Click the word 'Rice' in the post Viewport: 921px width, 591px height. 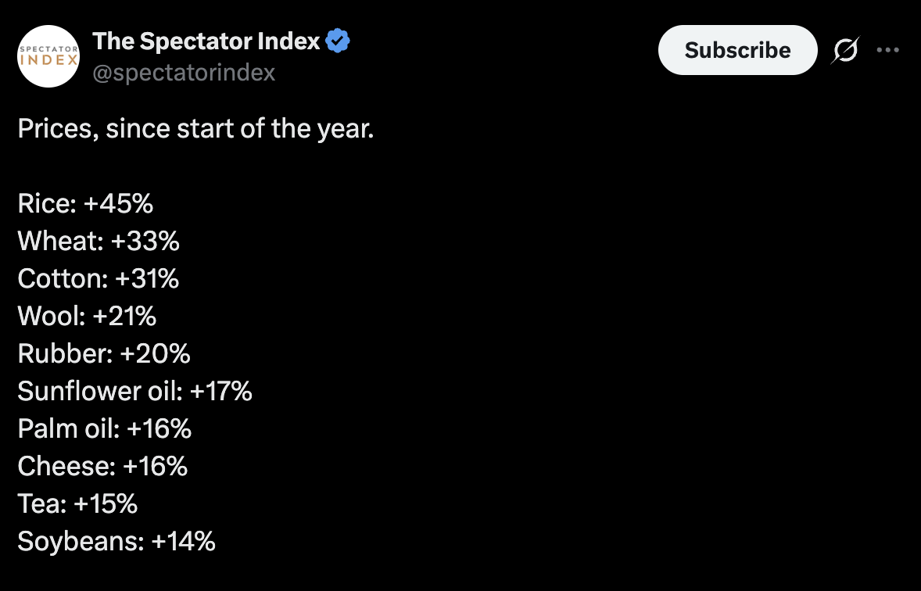pos(44,203)
